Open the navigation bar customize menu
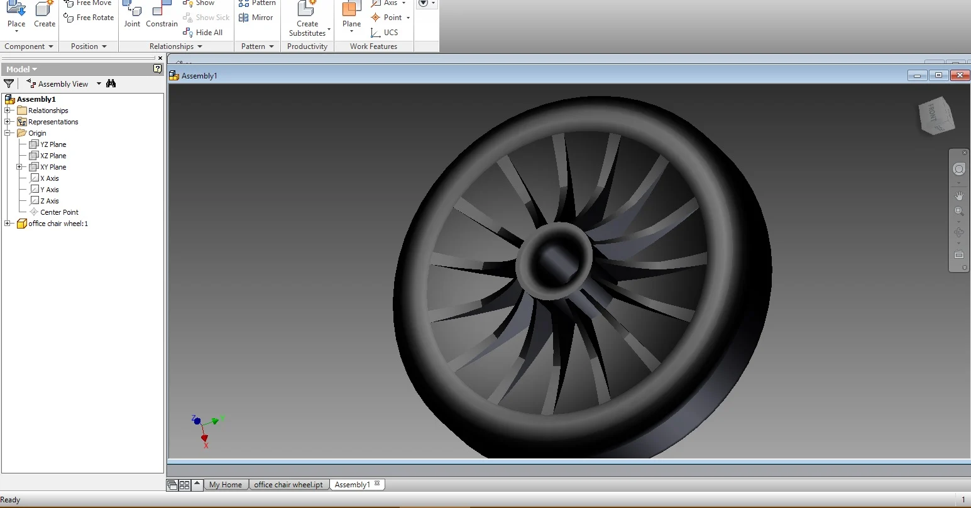This screenshot has width=971, height=508. click(965, 268)
